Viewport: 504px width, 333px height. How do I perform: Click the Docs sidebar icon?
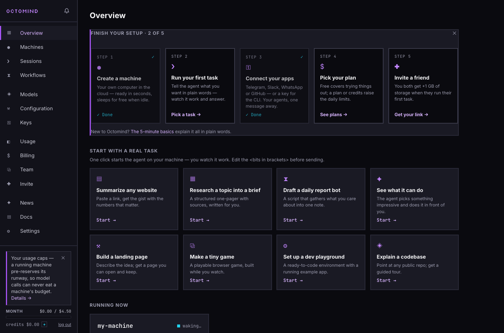point(9,217)
